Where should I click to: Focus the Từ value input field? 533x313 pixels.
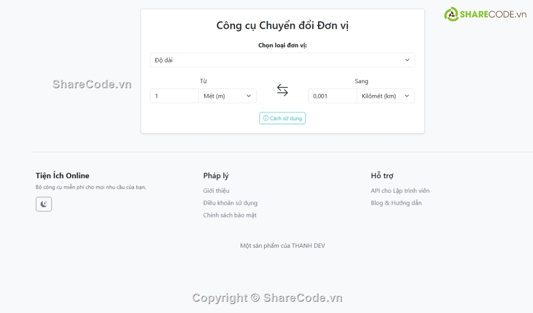click(x=174, y=96)
